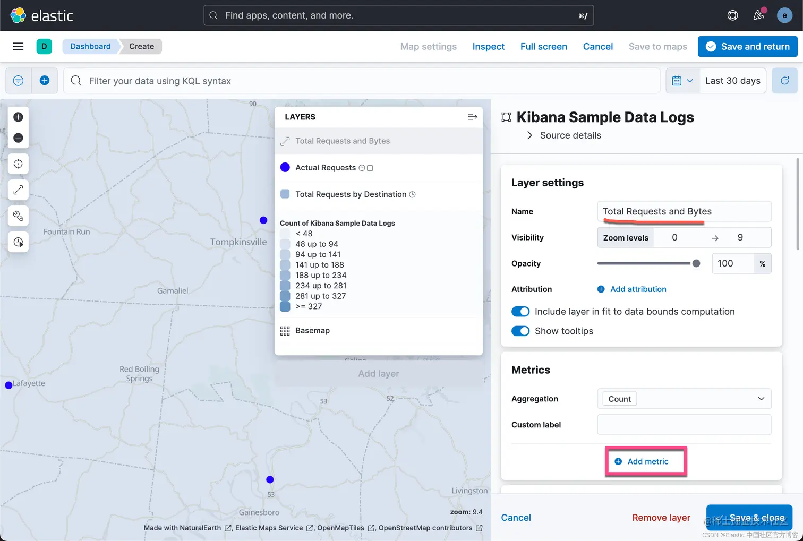Click the green D space avatar
Viewport: 803px width, 541px height.
click(44, 47)
